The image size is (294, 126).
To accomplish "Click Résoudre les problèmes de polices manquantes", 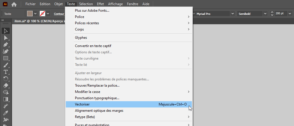I will [129, 79].
